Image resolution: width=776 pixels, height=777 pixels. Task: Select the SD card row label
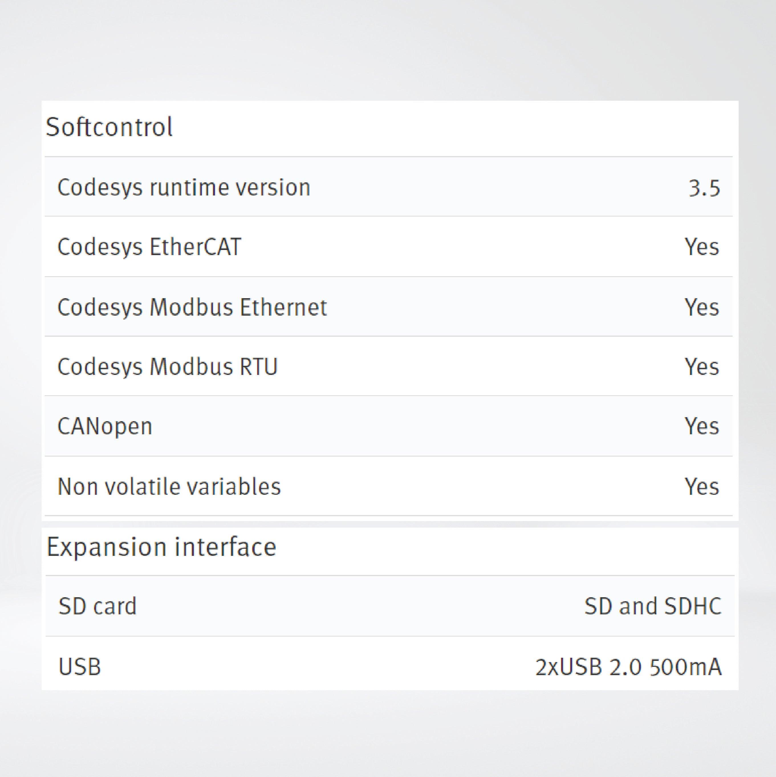point(98,606)
